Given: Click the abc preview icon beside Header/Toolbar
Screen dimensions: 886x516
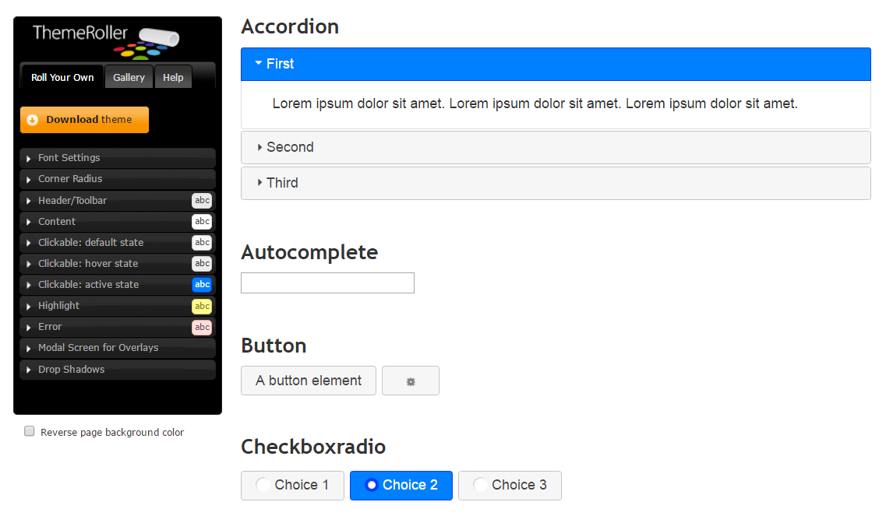Looking at the screenshot, I should (202, 200).
